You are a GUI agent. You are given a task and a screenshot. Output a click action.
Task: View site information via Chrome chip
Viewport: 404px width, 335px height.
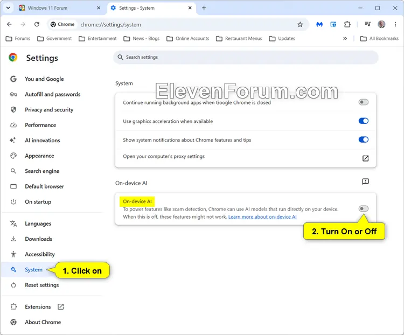click(x=62, y=24)
